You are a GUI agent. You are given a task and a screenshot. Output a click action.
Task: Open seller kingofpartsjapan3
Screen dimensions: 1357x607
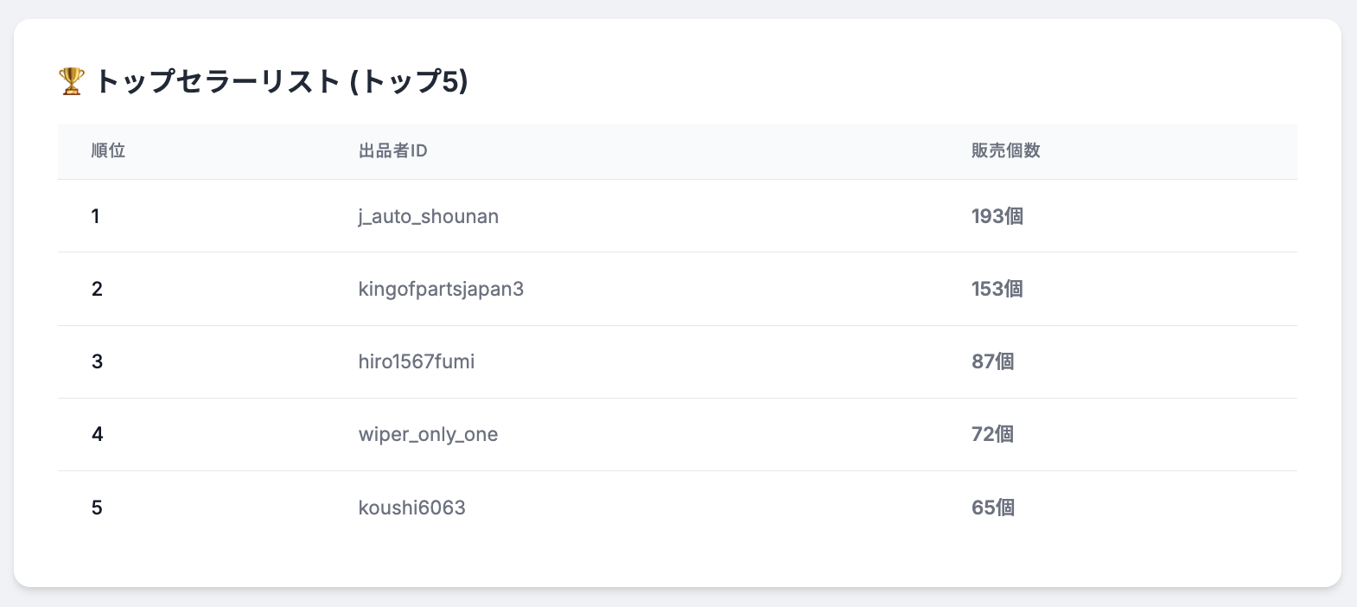click(441, 289)
